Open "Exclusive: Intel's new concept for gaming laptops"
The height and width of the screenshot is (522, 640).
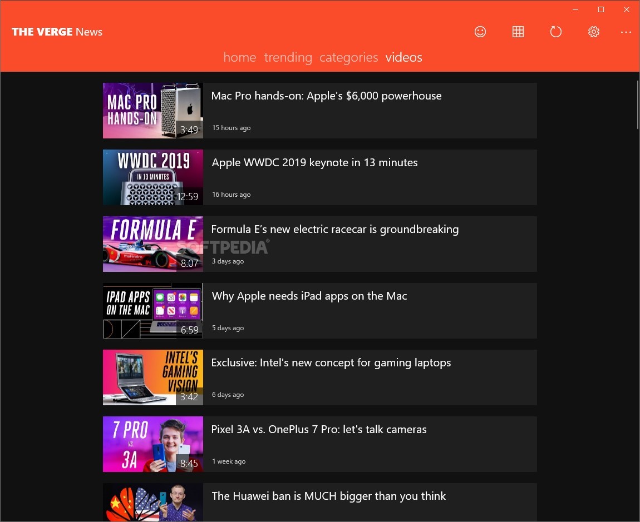click(331, 363)
